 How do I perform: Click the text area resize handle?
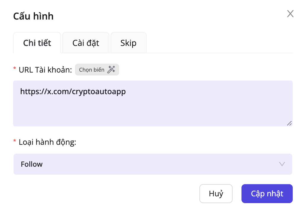289,123
